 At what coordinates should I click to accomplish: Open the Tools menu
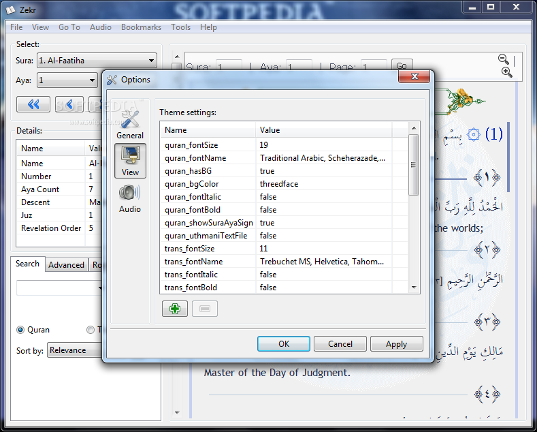pyautogui.click(x=180, y=27)
